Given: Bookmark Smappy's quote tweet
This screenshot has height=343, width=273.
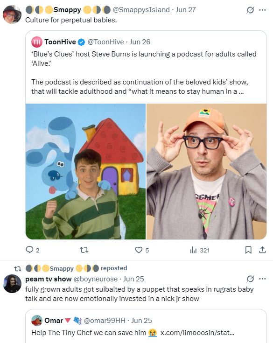Looking at the screenshot, I should point(248,250).
